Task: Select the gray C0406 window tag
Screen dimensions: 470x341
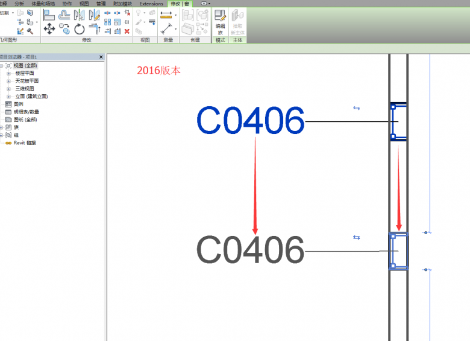Action: pyautogui.click(x=250, y=250)
